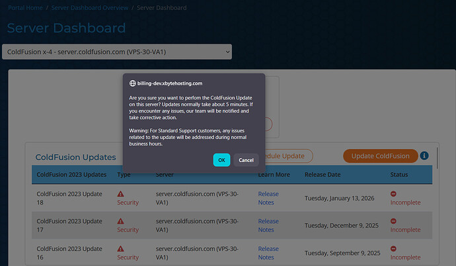The image size is (456, 266).
Task: Open Release Notes for Update 16
Action: (268, 253)
